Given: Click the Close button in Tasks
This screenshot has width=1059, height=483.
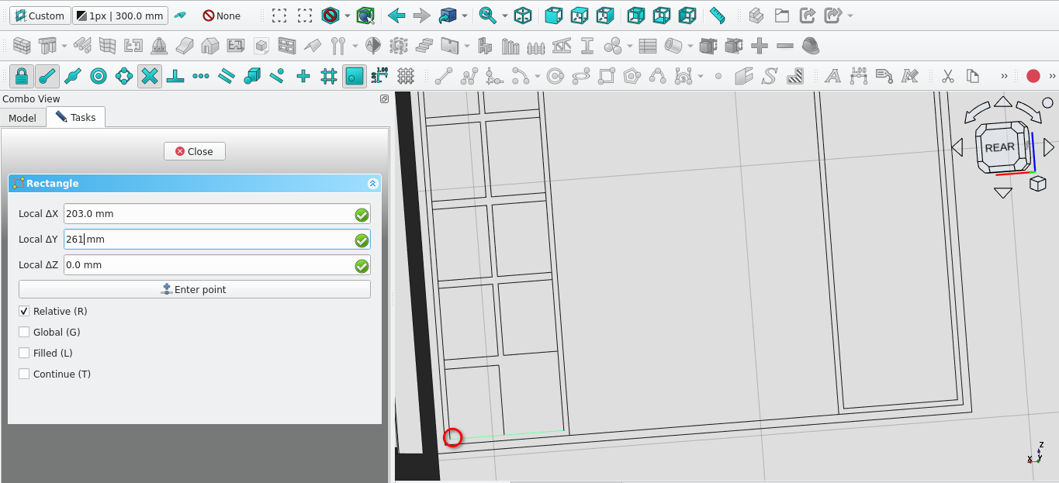Looking at the screenshot, I should coord(195,151).
